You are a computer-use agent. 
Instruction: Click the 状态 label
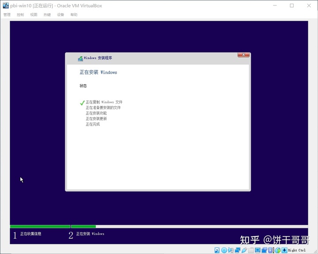point(83,86)
